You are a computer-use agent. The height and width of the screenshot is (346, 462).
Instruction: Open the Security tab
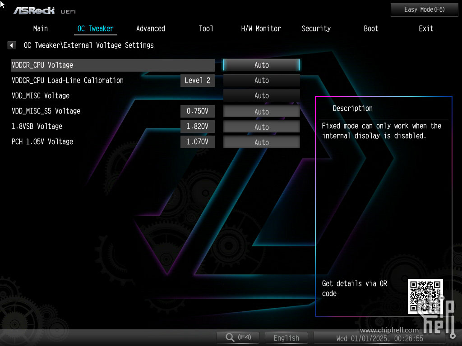click(x=316, y=28)
